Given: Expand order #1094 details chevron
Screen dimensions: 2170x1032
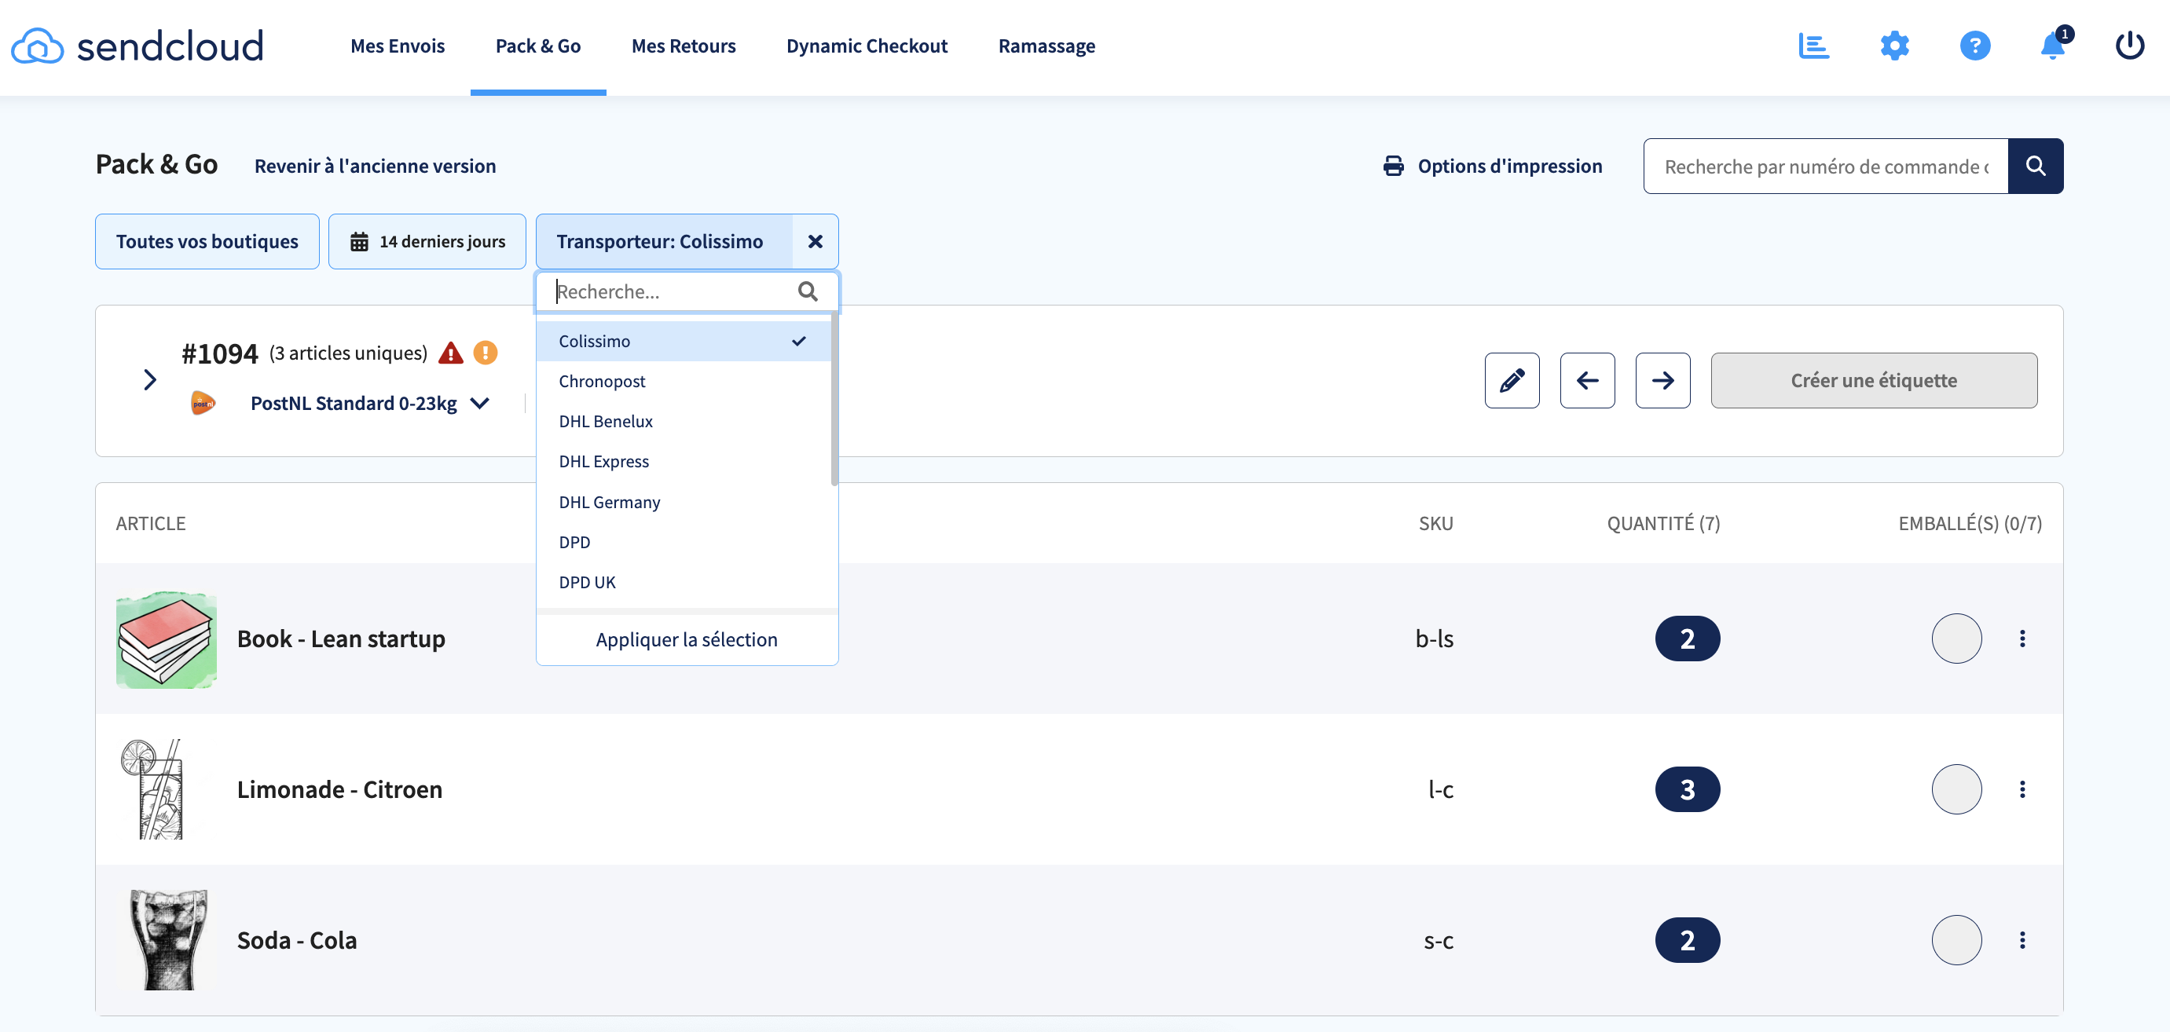Looking at the screenshot, I should 150,379.
